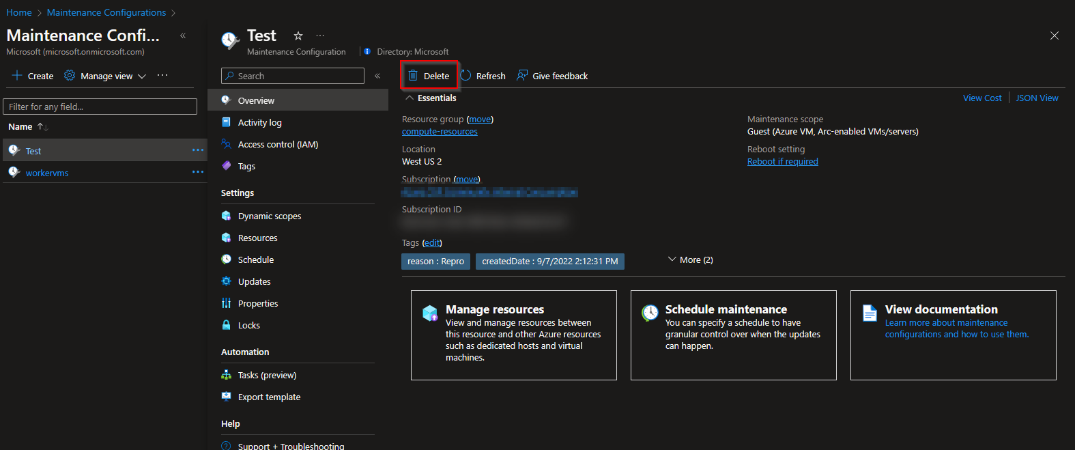The width and height of the screenshot is (1075, 450).
Task: Click the Create button label
Action: (40, 76)
